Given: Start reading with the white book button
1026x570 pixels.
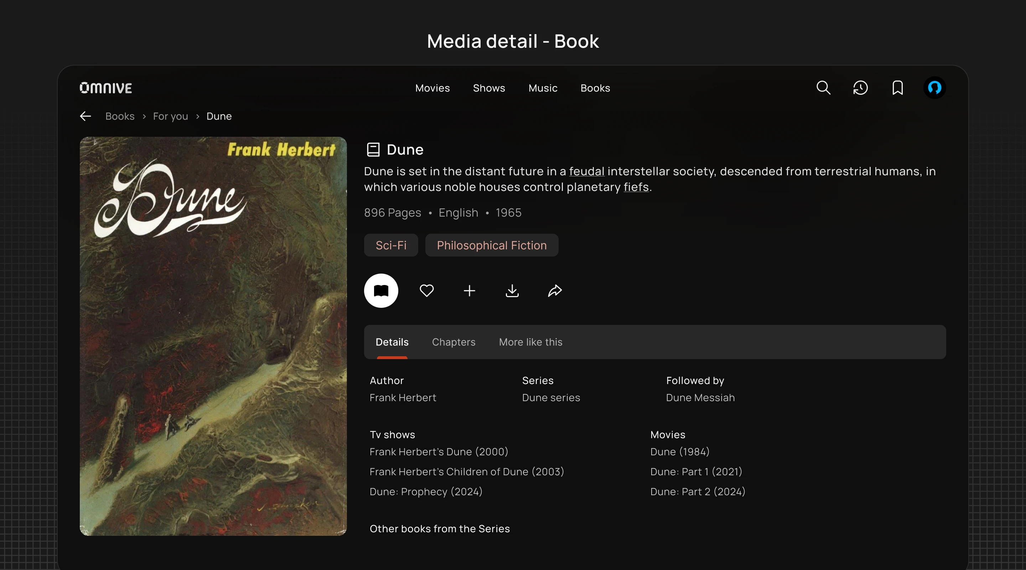Looking at the screenshot, I should 381,291.
